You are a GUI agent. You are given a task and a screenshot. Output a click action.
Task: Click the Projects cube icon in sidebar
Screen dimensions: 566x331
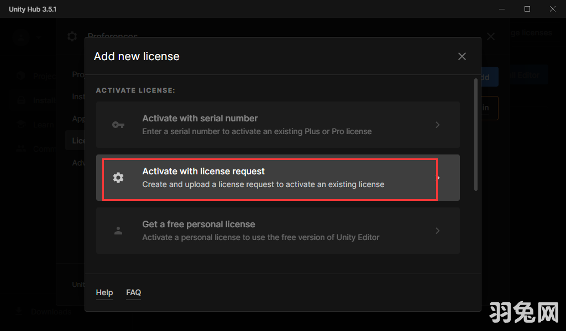point(21,76)
